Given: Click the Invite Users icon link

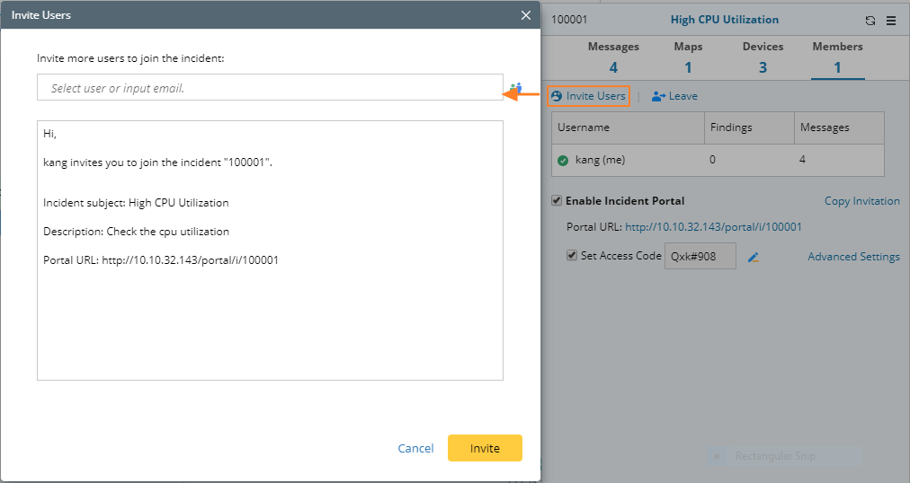Looking at the screenshot, I should [557, 96].
